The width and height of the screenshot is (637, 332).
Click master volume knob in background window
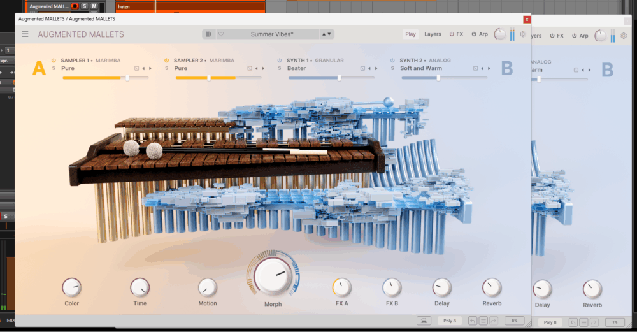pyautogui.click(x=600, y=36)
